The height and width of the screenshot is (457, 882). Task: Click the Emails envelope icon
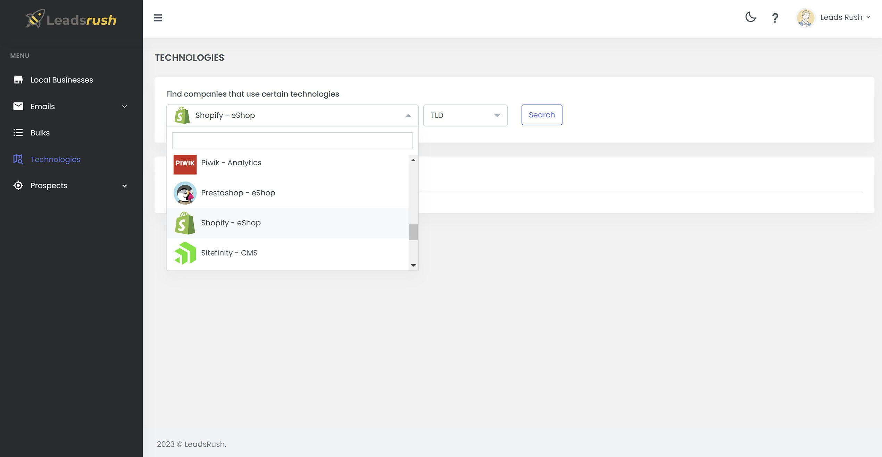[18, 106]
